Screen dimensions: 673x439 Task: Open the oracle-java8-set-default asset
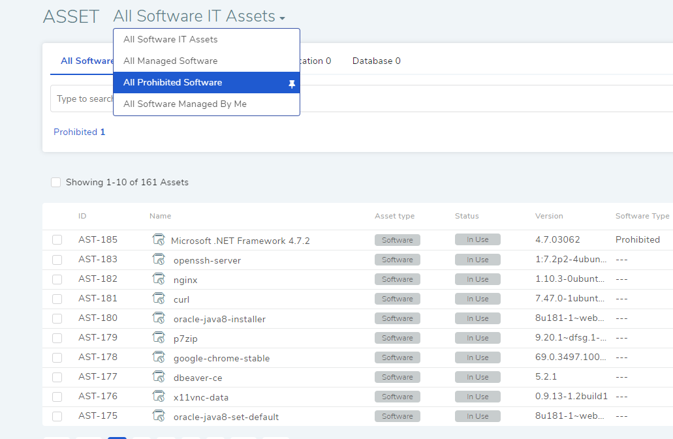point(227,417)
